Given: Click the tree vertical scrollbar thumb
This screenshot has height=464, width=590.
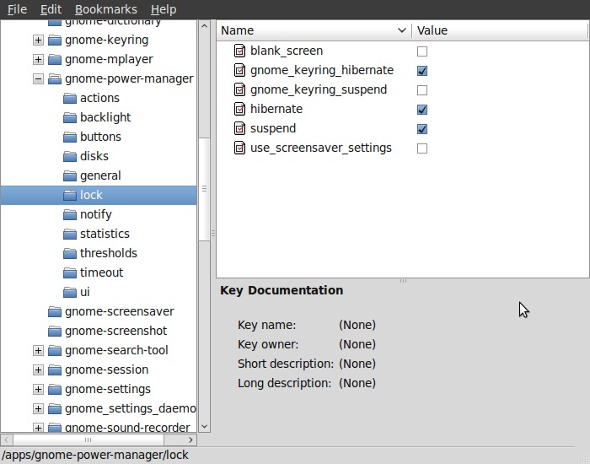Looking at the screenshot, I should pos(204,189).
